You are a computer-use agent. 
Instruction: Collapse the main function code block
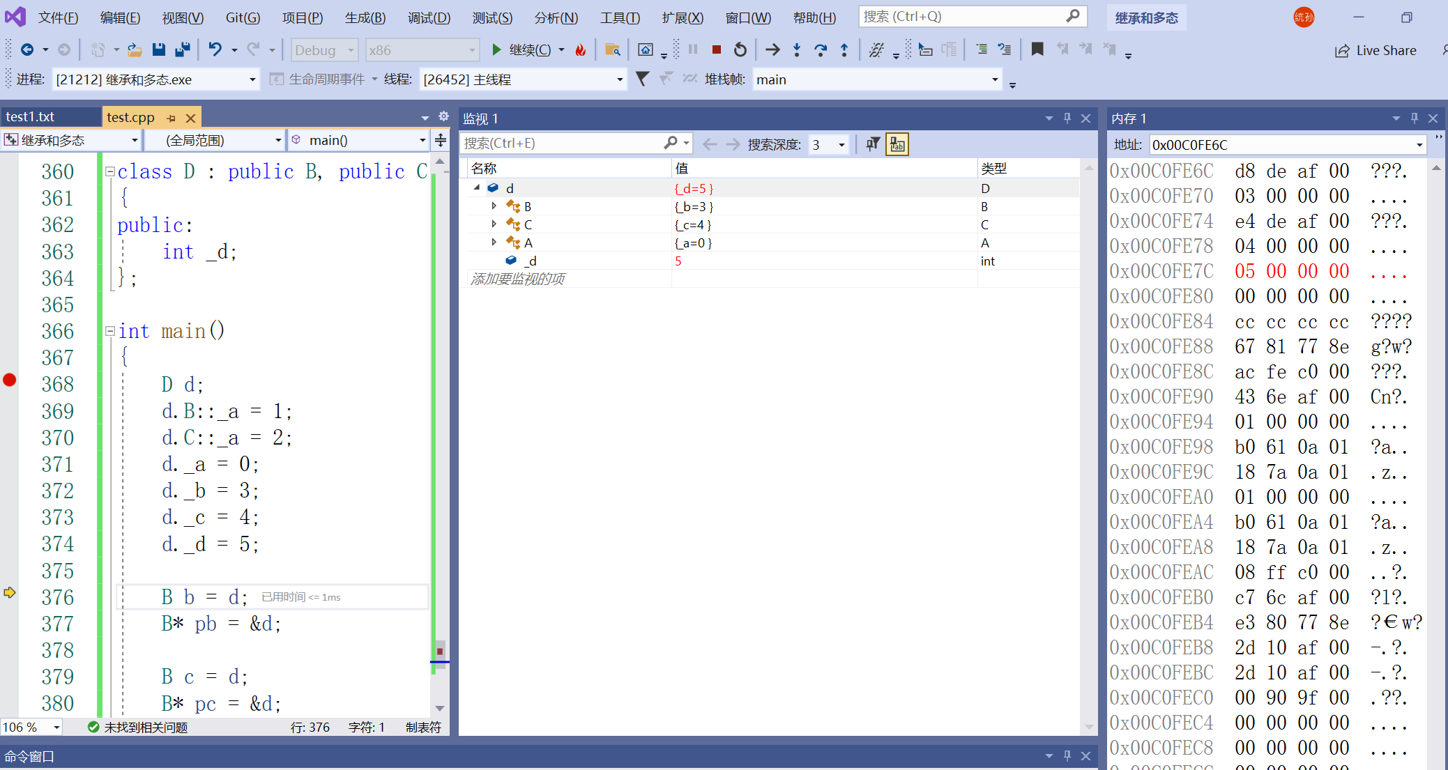pos(109,331)
